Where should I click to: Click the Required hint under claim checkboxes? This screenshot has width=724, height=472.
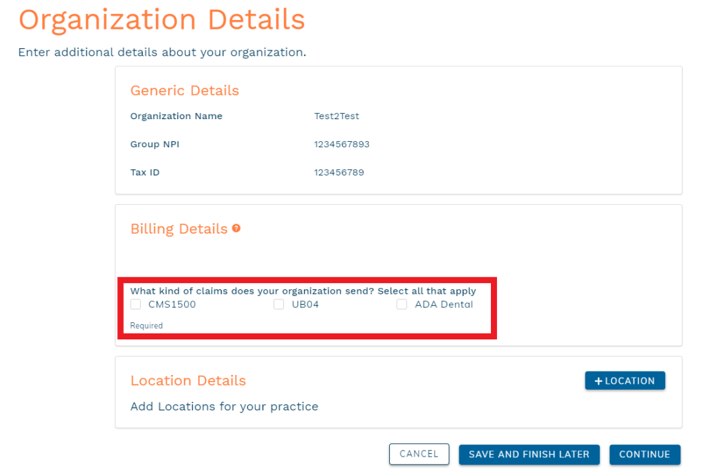pos(146,325)
